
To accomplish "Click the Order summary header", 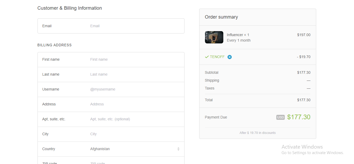I will (x=221, y=17).
